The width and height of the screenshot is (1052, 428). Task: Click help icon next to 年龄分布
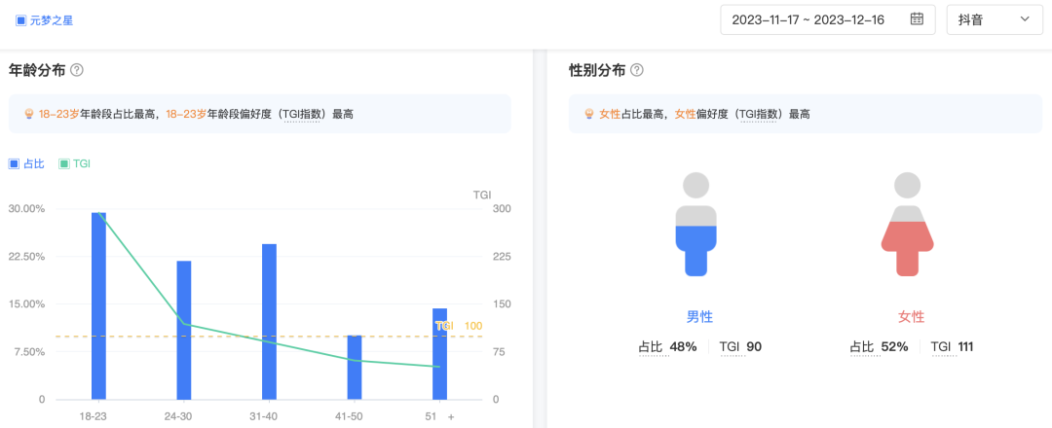(77, 70)
